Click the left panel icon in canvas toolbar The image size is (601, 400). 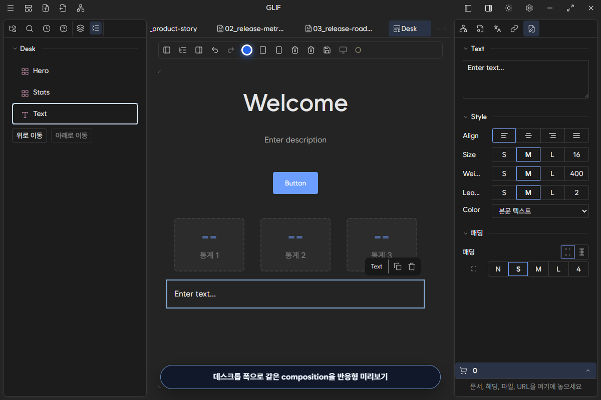tap(167, 50)
